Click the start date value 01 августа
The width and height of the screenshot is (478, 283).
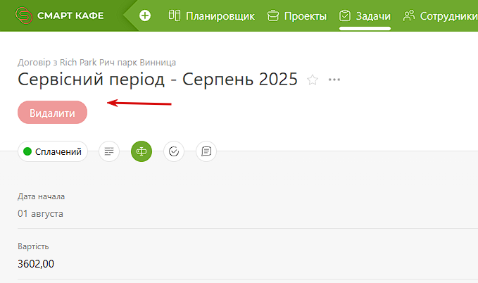click(x=40, y=213)
